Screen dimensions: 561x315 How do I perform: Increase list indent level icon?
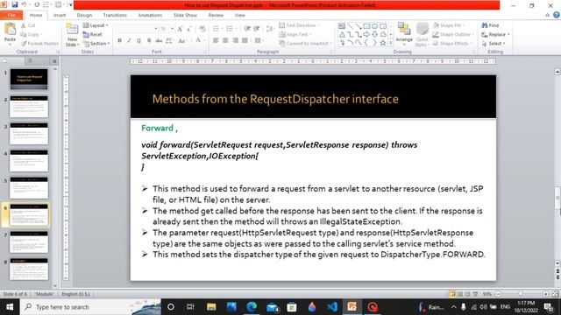pyautogui.click(x=257, y=29)
